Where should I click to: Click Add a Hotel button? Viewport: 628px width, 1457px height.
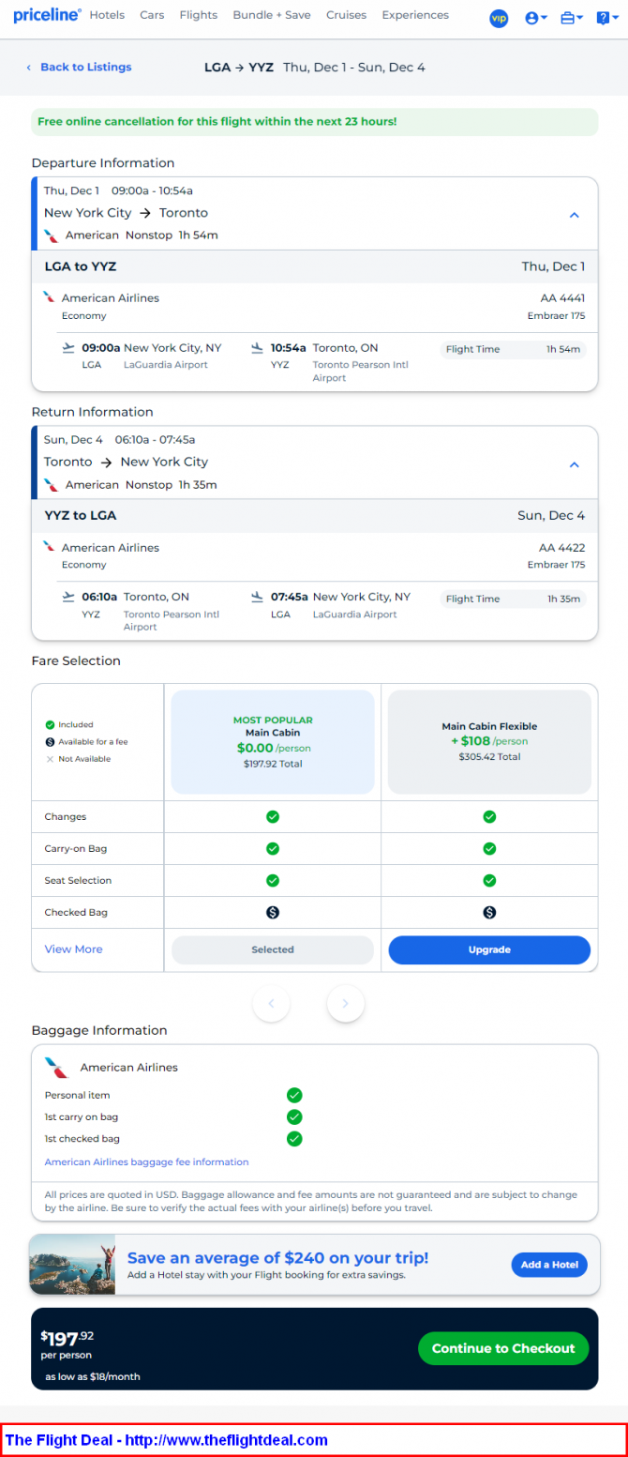[549, 1265]
